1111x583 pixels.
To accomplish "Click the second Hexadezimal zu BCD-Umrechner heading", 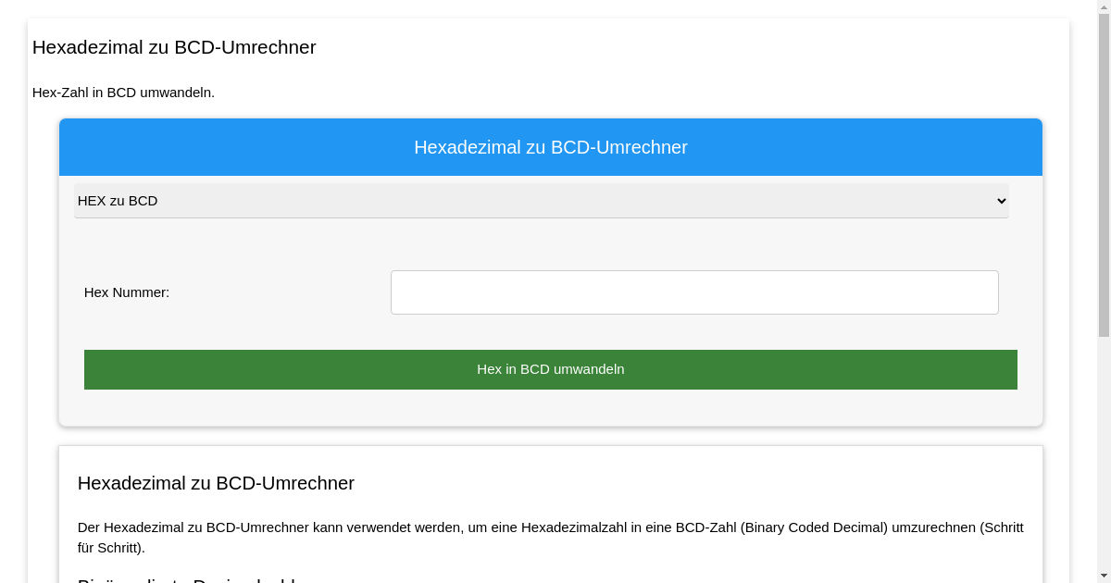I will pyautogui.click(x=216, y=483).
